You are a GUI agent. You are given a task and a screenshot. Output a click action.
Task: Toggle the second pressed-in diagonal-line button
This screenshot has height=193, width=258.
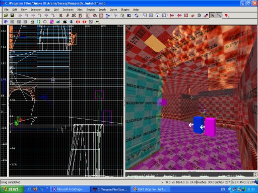coord(219,16)
